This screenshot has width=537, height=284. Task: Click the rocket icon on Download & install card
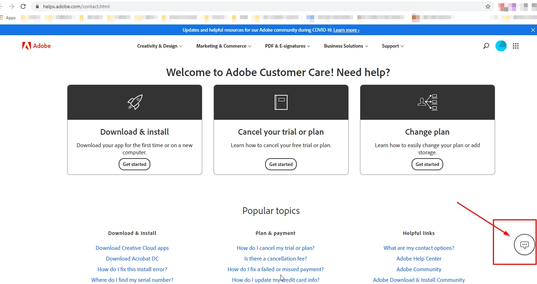pos(135,102)
